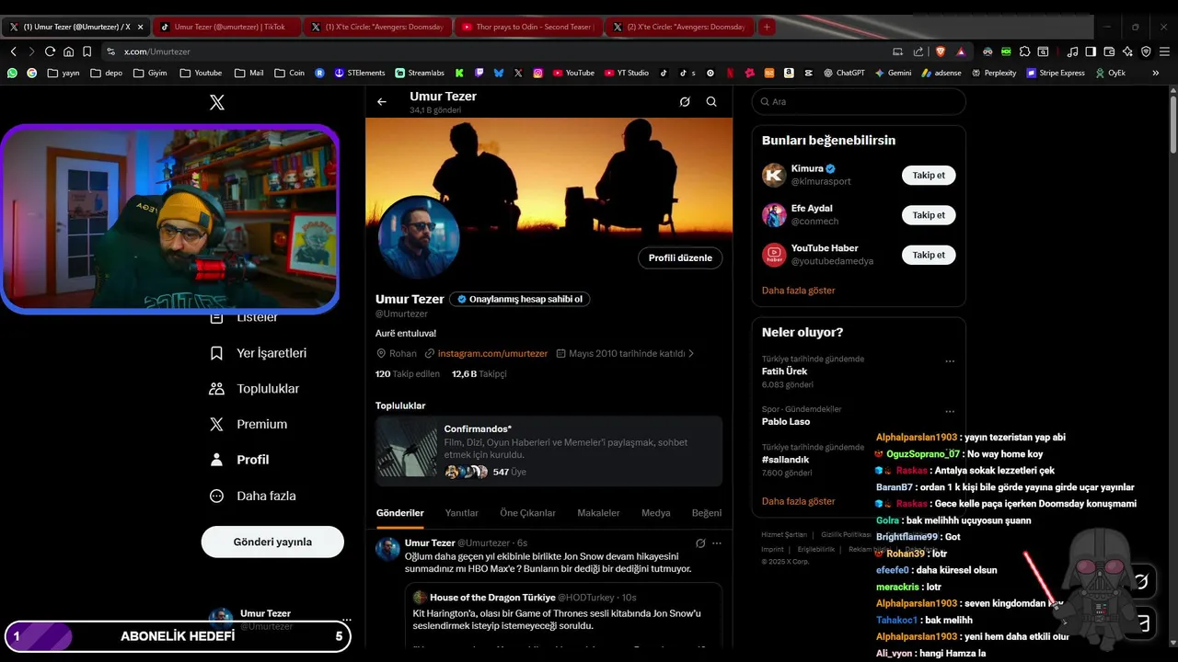The width and height of the screenshot is (1178, 662).
Task: Click the Ara search field
Action: (859, 102)
